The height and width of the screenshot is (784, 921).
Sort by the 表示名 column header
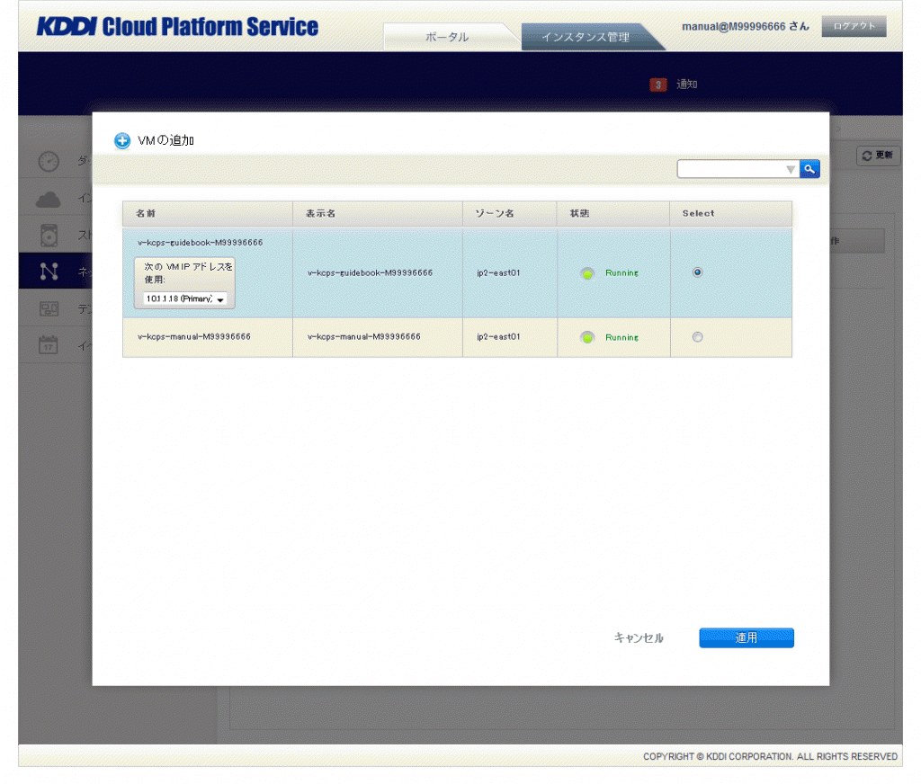point(378,214)
